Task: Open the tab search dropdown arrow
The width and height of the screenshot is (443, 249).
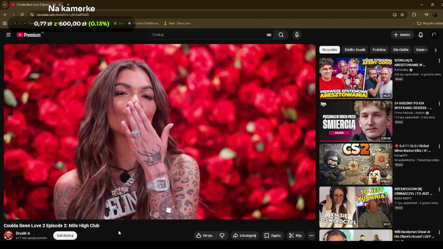Action: point(4,4)
